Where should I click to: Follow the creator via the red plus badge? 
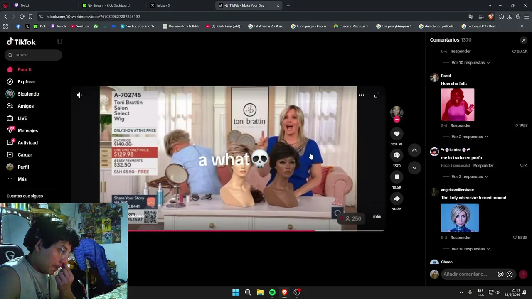[x=397, y=120]
